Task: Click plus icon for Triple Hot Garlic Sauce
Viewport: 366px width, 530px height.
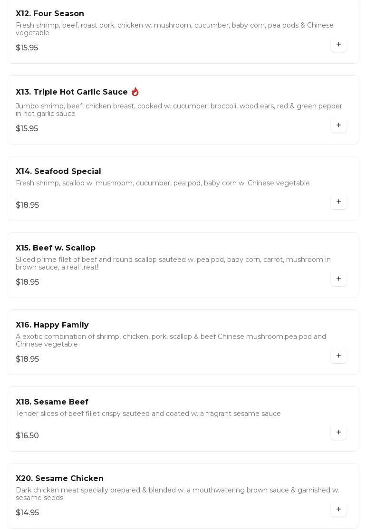Action: pos(338,125)
